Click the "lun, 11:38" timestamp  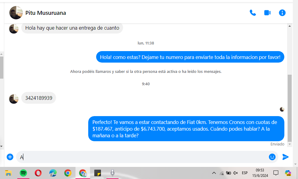(x=146, y=43)
